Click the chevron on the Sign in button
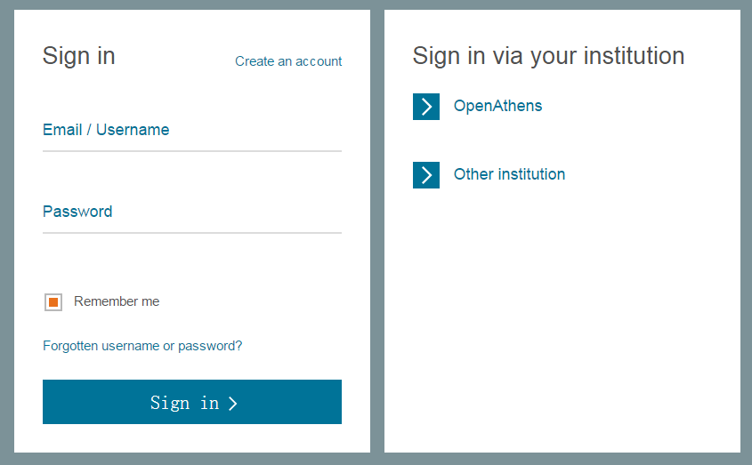 click(x=233, y=404)
